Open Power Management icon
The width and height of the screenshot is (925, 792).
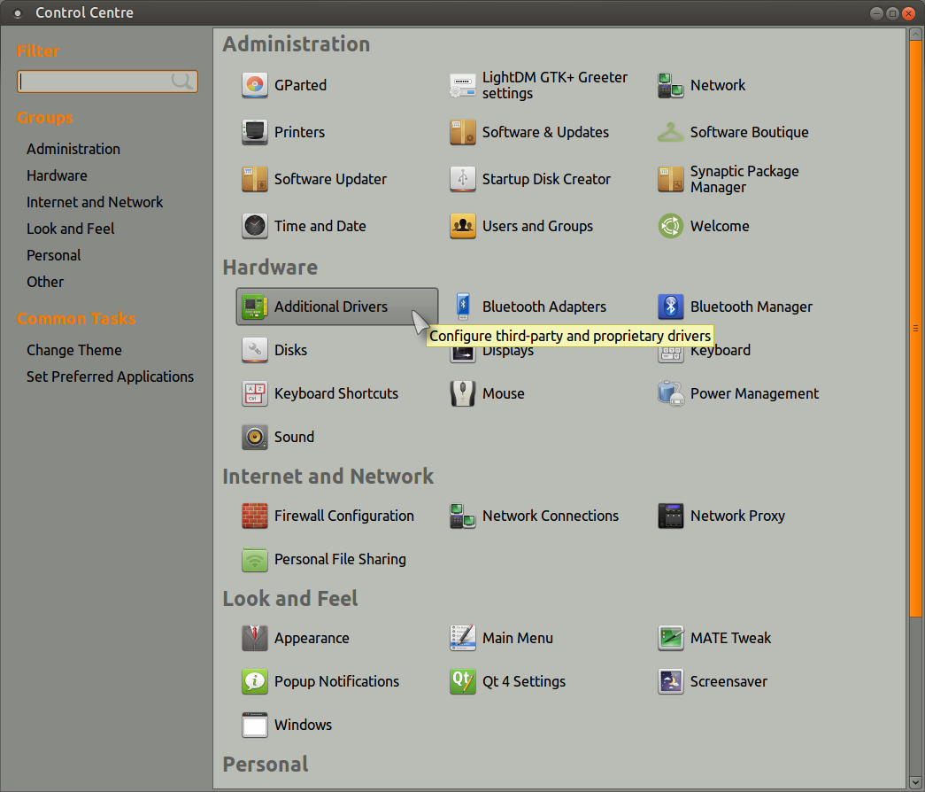click(x=671, y=393)
